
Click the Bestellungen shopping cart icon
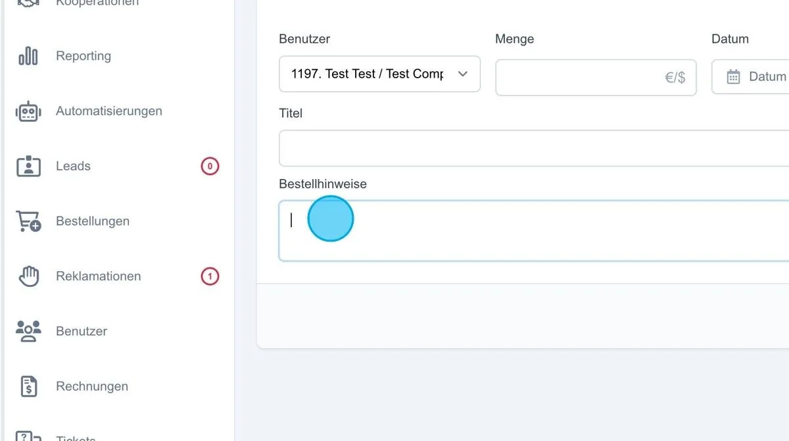28,221
